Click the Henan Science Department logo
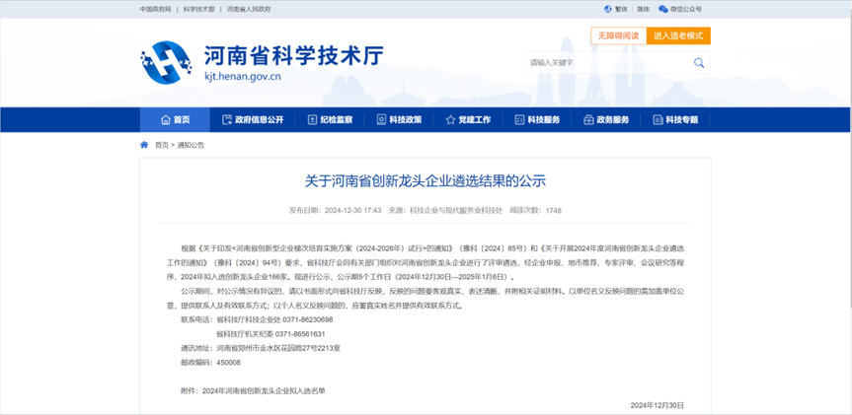This screenshot has height=415, width=852. pos(166,61)
